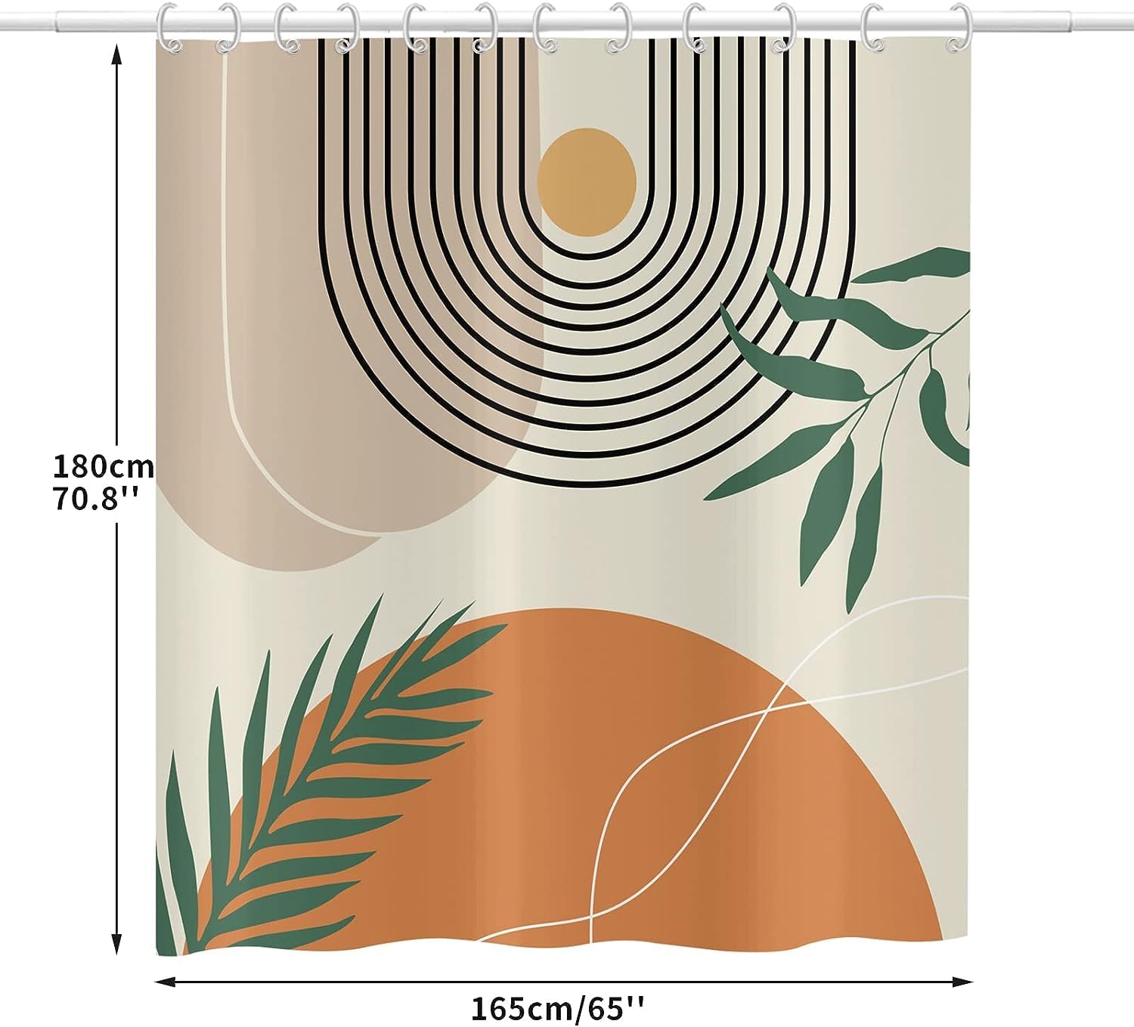
Task: Click the height label "180cm 70.8''"
Action: point(103,482)
